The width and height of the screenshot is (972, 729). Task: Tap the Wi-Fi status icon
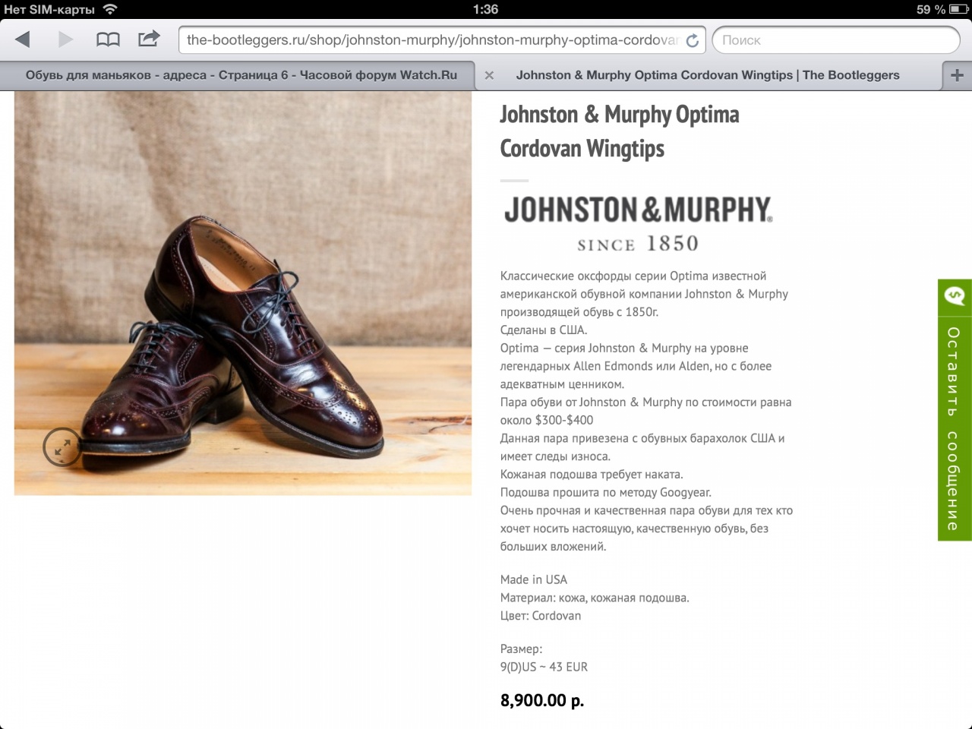click(x=111, y=9)
